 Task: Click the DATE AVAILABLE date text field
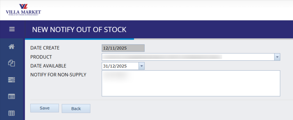pyautogui.click(x=120, y=66)
